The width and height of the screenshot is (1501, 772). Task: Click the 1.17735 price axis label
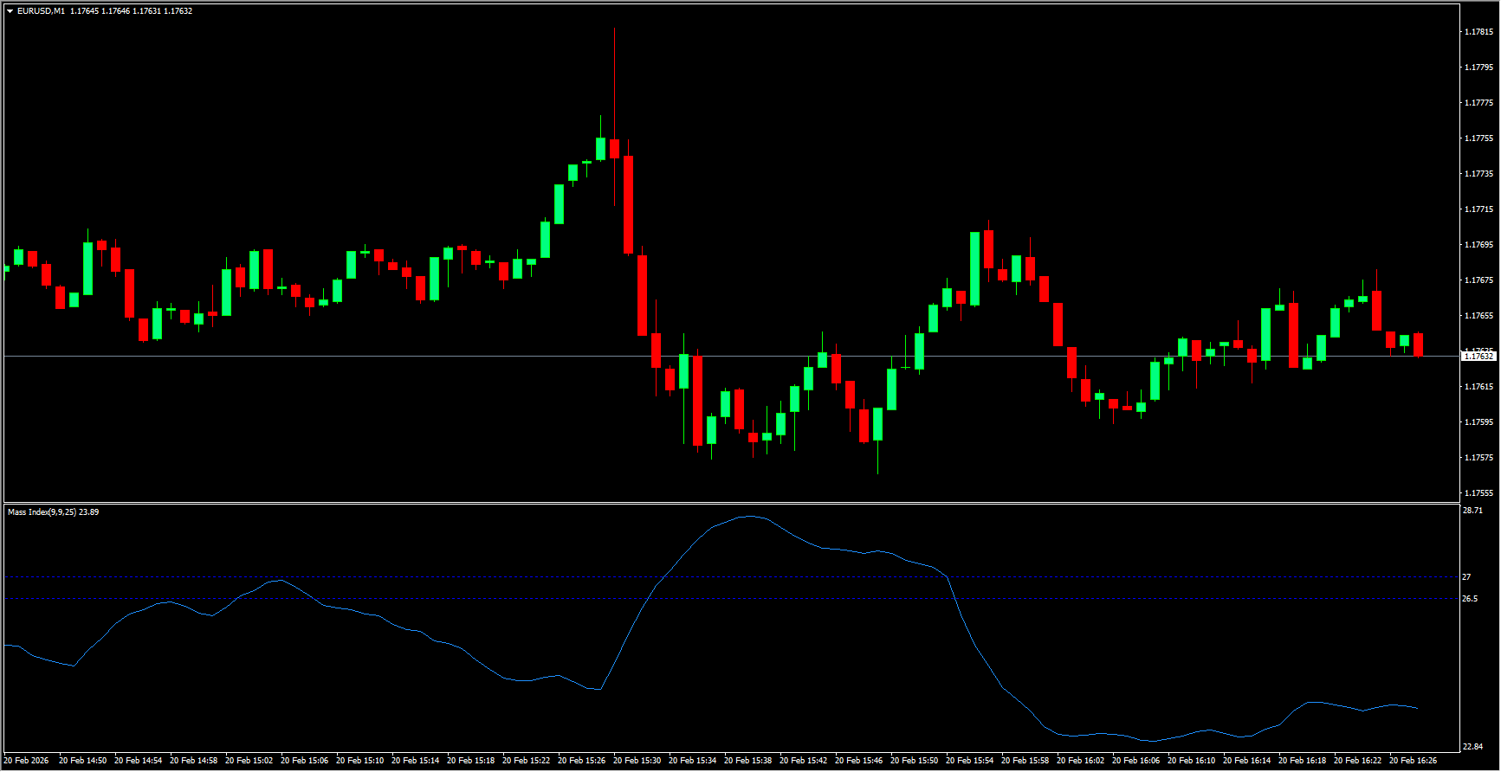pos(1478,174)
